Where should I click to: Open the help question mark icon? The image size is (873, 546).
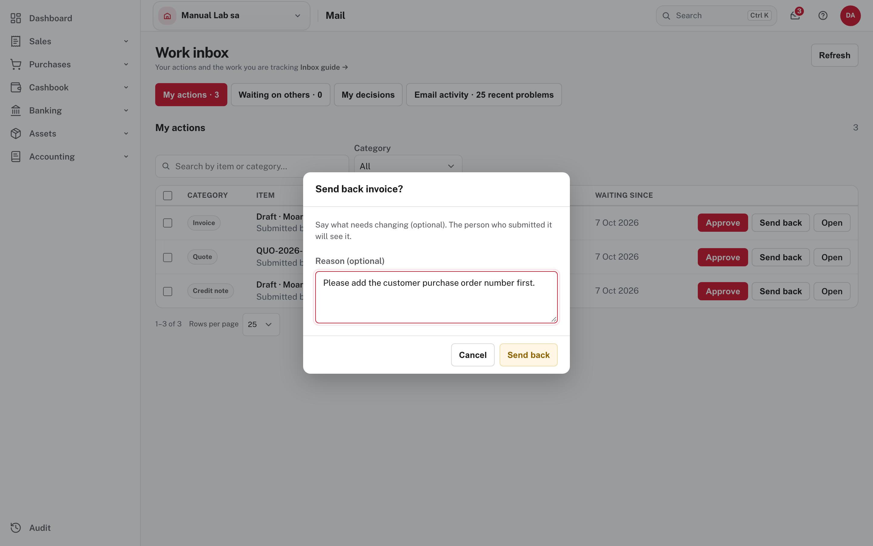tap(823, 15)
